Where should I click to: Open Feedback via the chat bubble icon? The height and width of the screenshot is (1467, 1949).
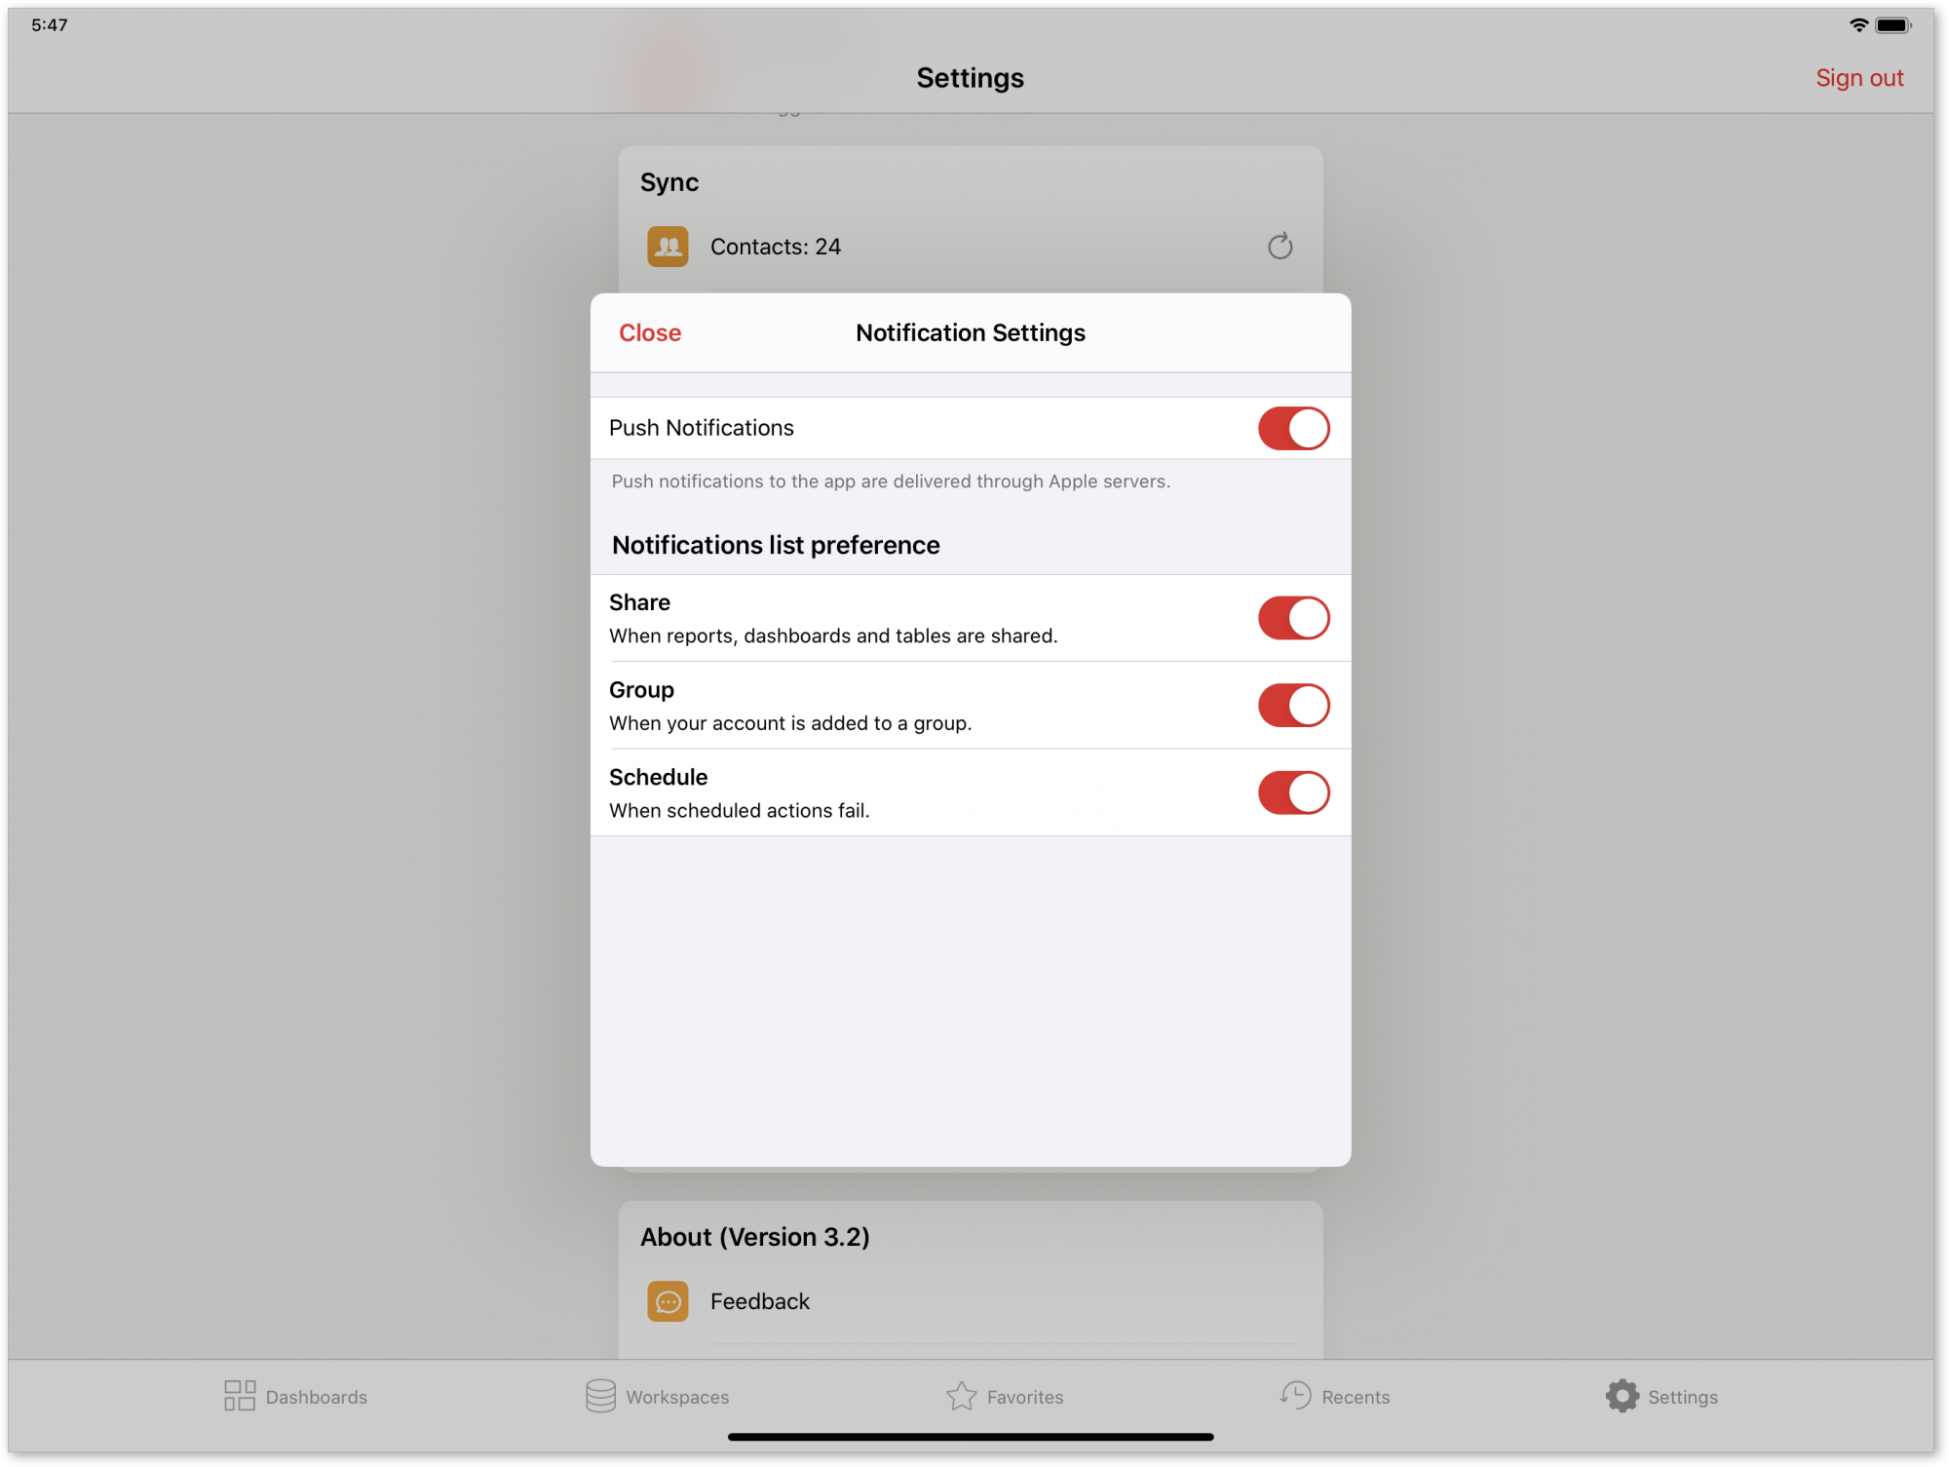(x=669, y=1301)
